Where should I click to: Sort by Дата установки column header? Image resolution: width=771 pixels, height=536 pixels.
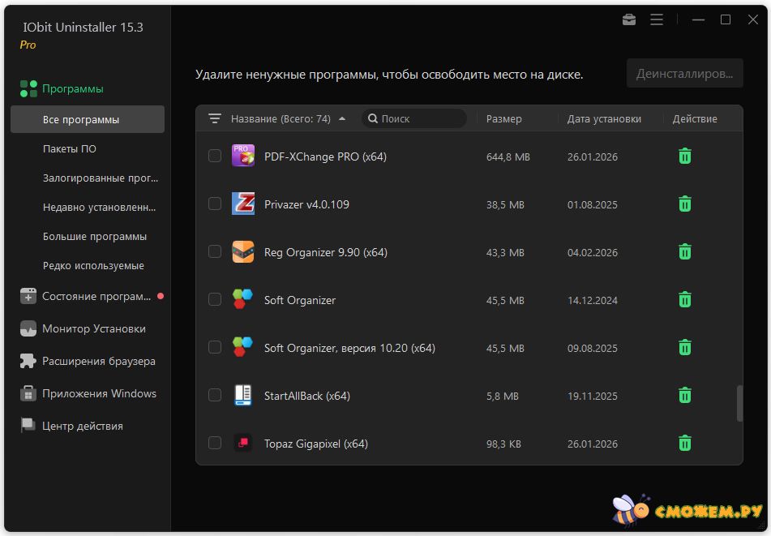[604, 118]
